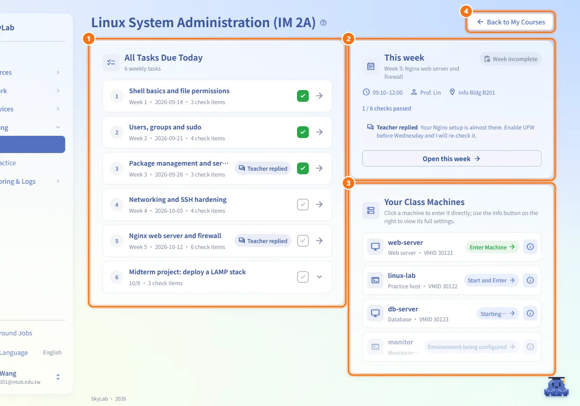
Task: Toggle Shell basics task checkbox
Action: tap(303, 96)
